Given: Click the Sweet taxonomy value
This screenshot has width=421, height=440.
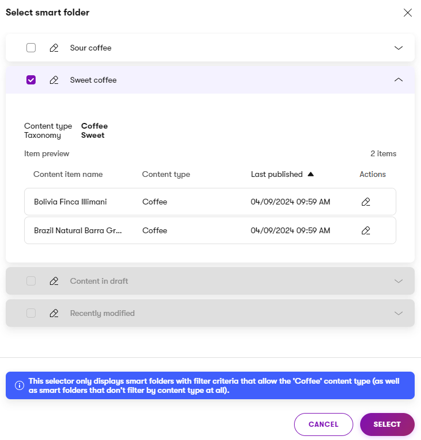Looking at the screenshot, I should click(92, 135).
